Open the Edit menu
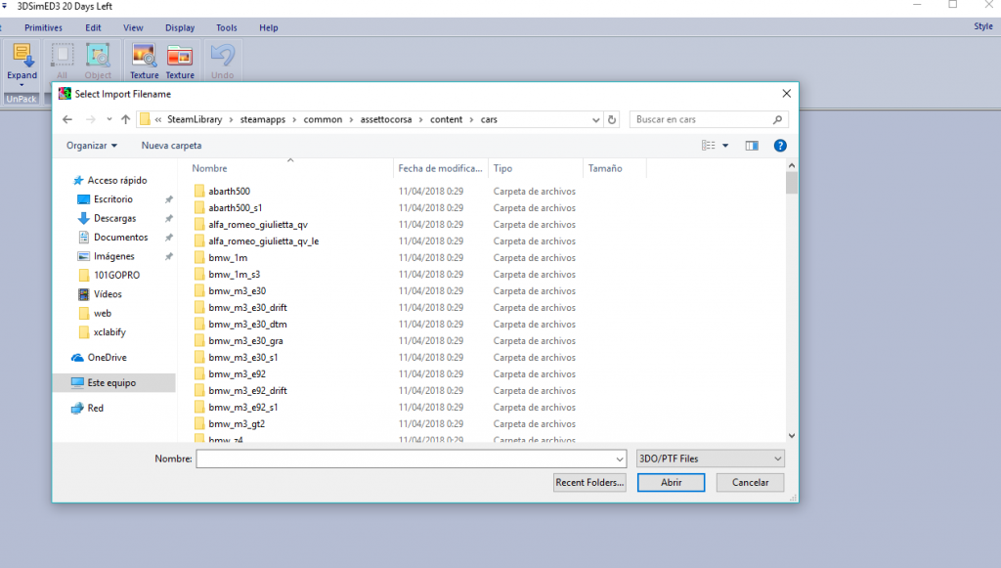 click(x=93, y=27)
